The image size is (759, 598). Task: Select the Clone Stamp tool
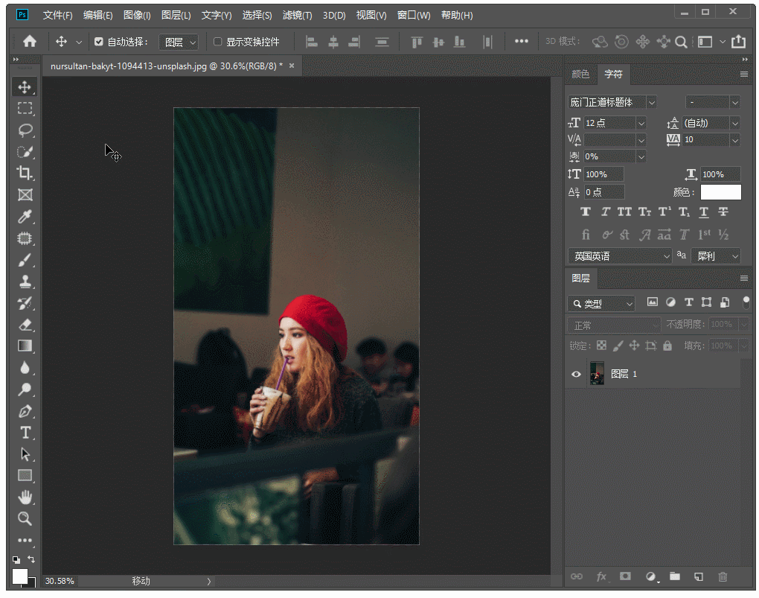[x=25, y=281]
